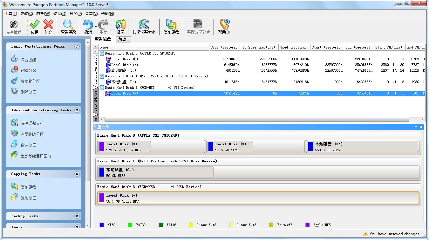
Task: Choose 格式化分区 task in the sidebar
Action: (x=30, y=81)
